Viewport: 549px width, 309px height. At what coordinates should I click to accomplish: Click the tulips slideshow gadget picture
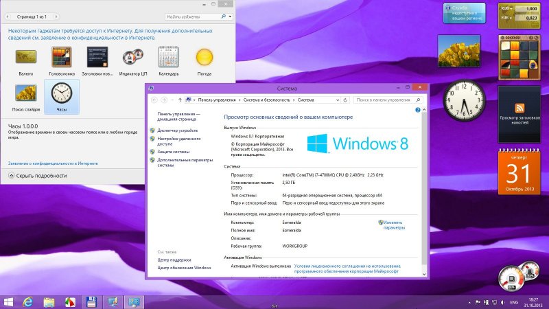pos(459,51)
